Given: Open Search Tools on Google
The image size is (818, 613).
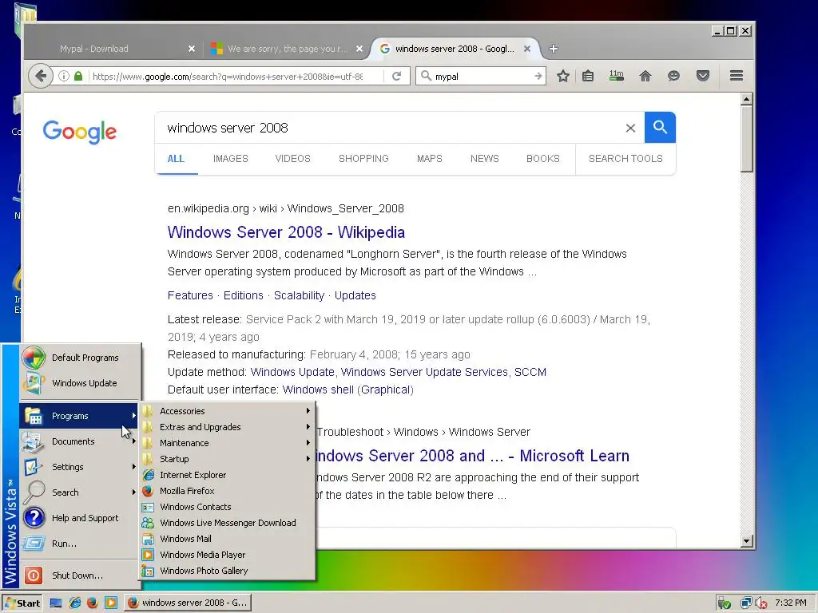Looking at the screenshot, I should (625, 159).
